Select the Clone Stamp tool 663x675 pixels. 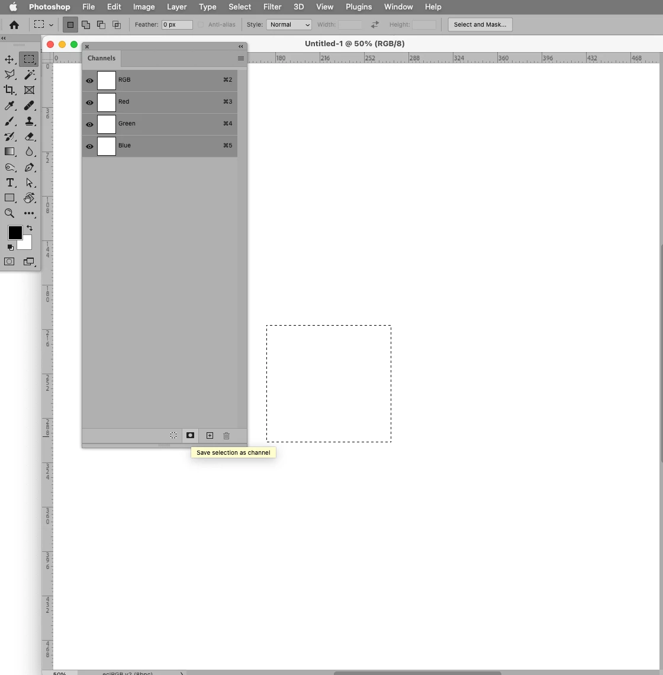pyautogui.click(x=29, y=121)
